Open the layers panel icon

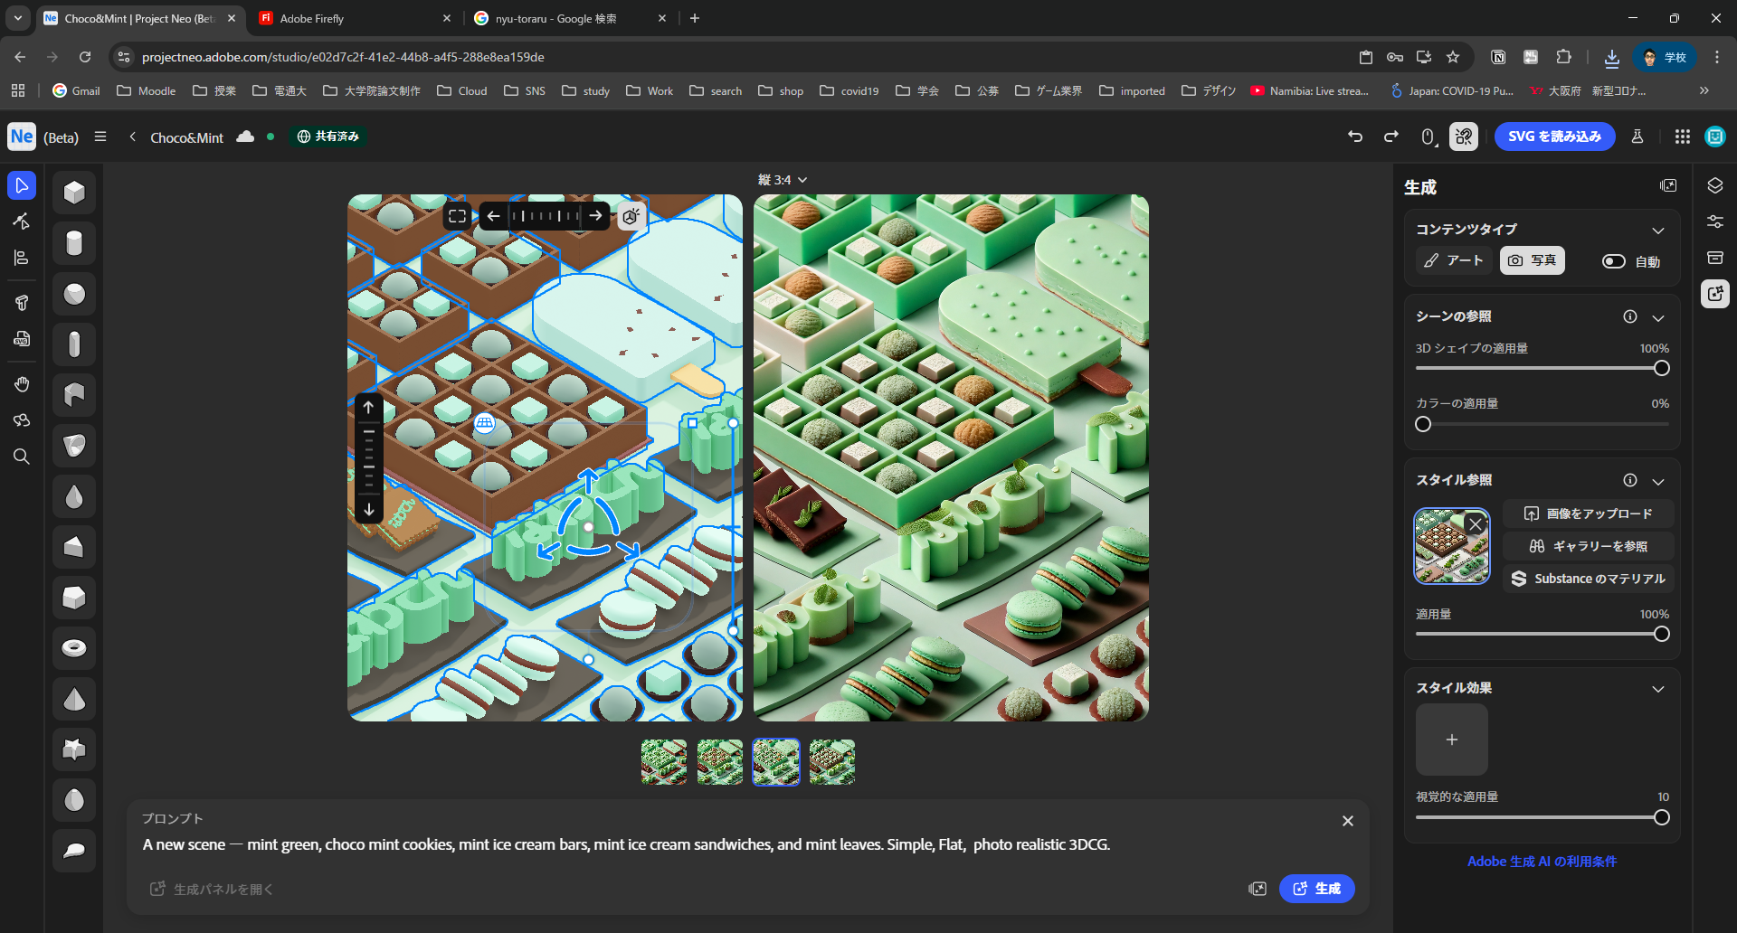tap(1714, 185)
